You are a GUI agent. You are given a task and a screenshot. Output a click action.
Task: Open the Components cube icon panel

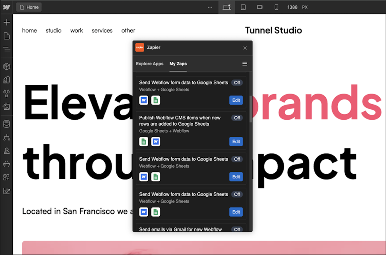click(x=6, y=66)
